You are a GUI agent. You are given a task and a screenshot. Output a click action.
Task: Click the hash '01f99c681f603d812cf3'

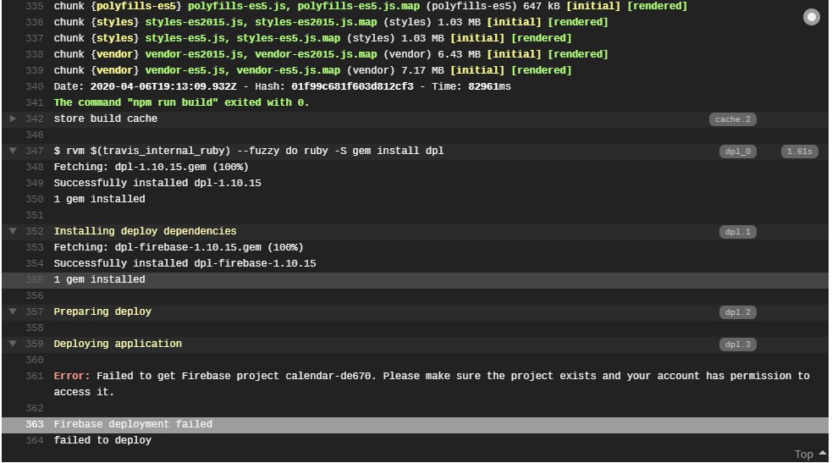(352, 86)
